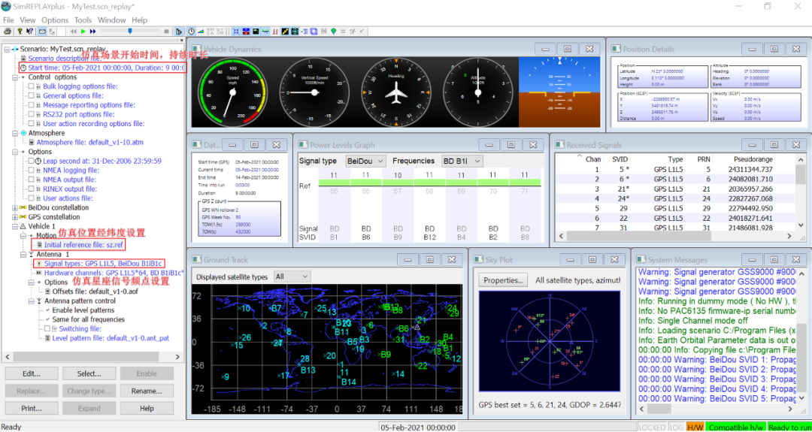The height and width of the screenshot is (432, 812).
Task: Click the green Run play toolbar icon
Action: 83,32
